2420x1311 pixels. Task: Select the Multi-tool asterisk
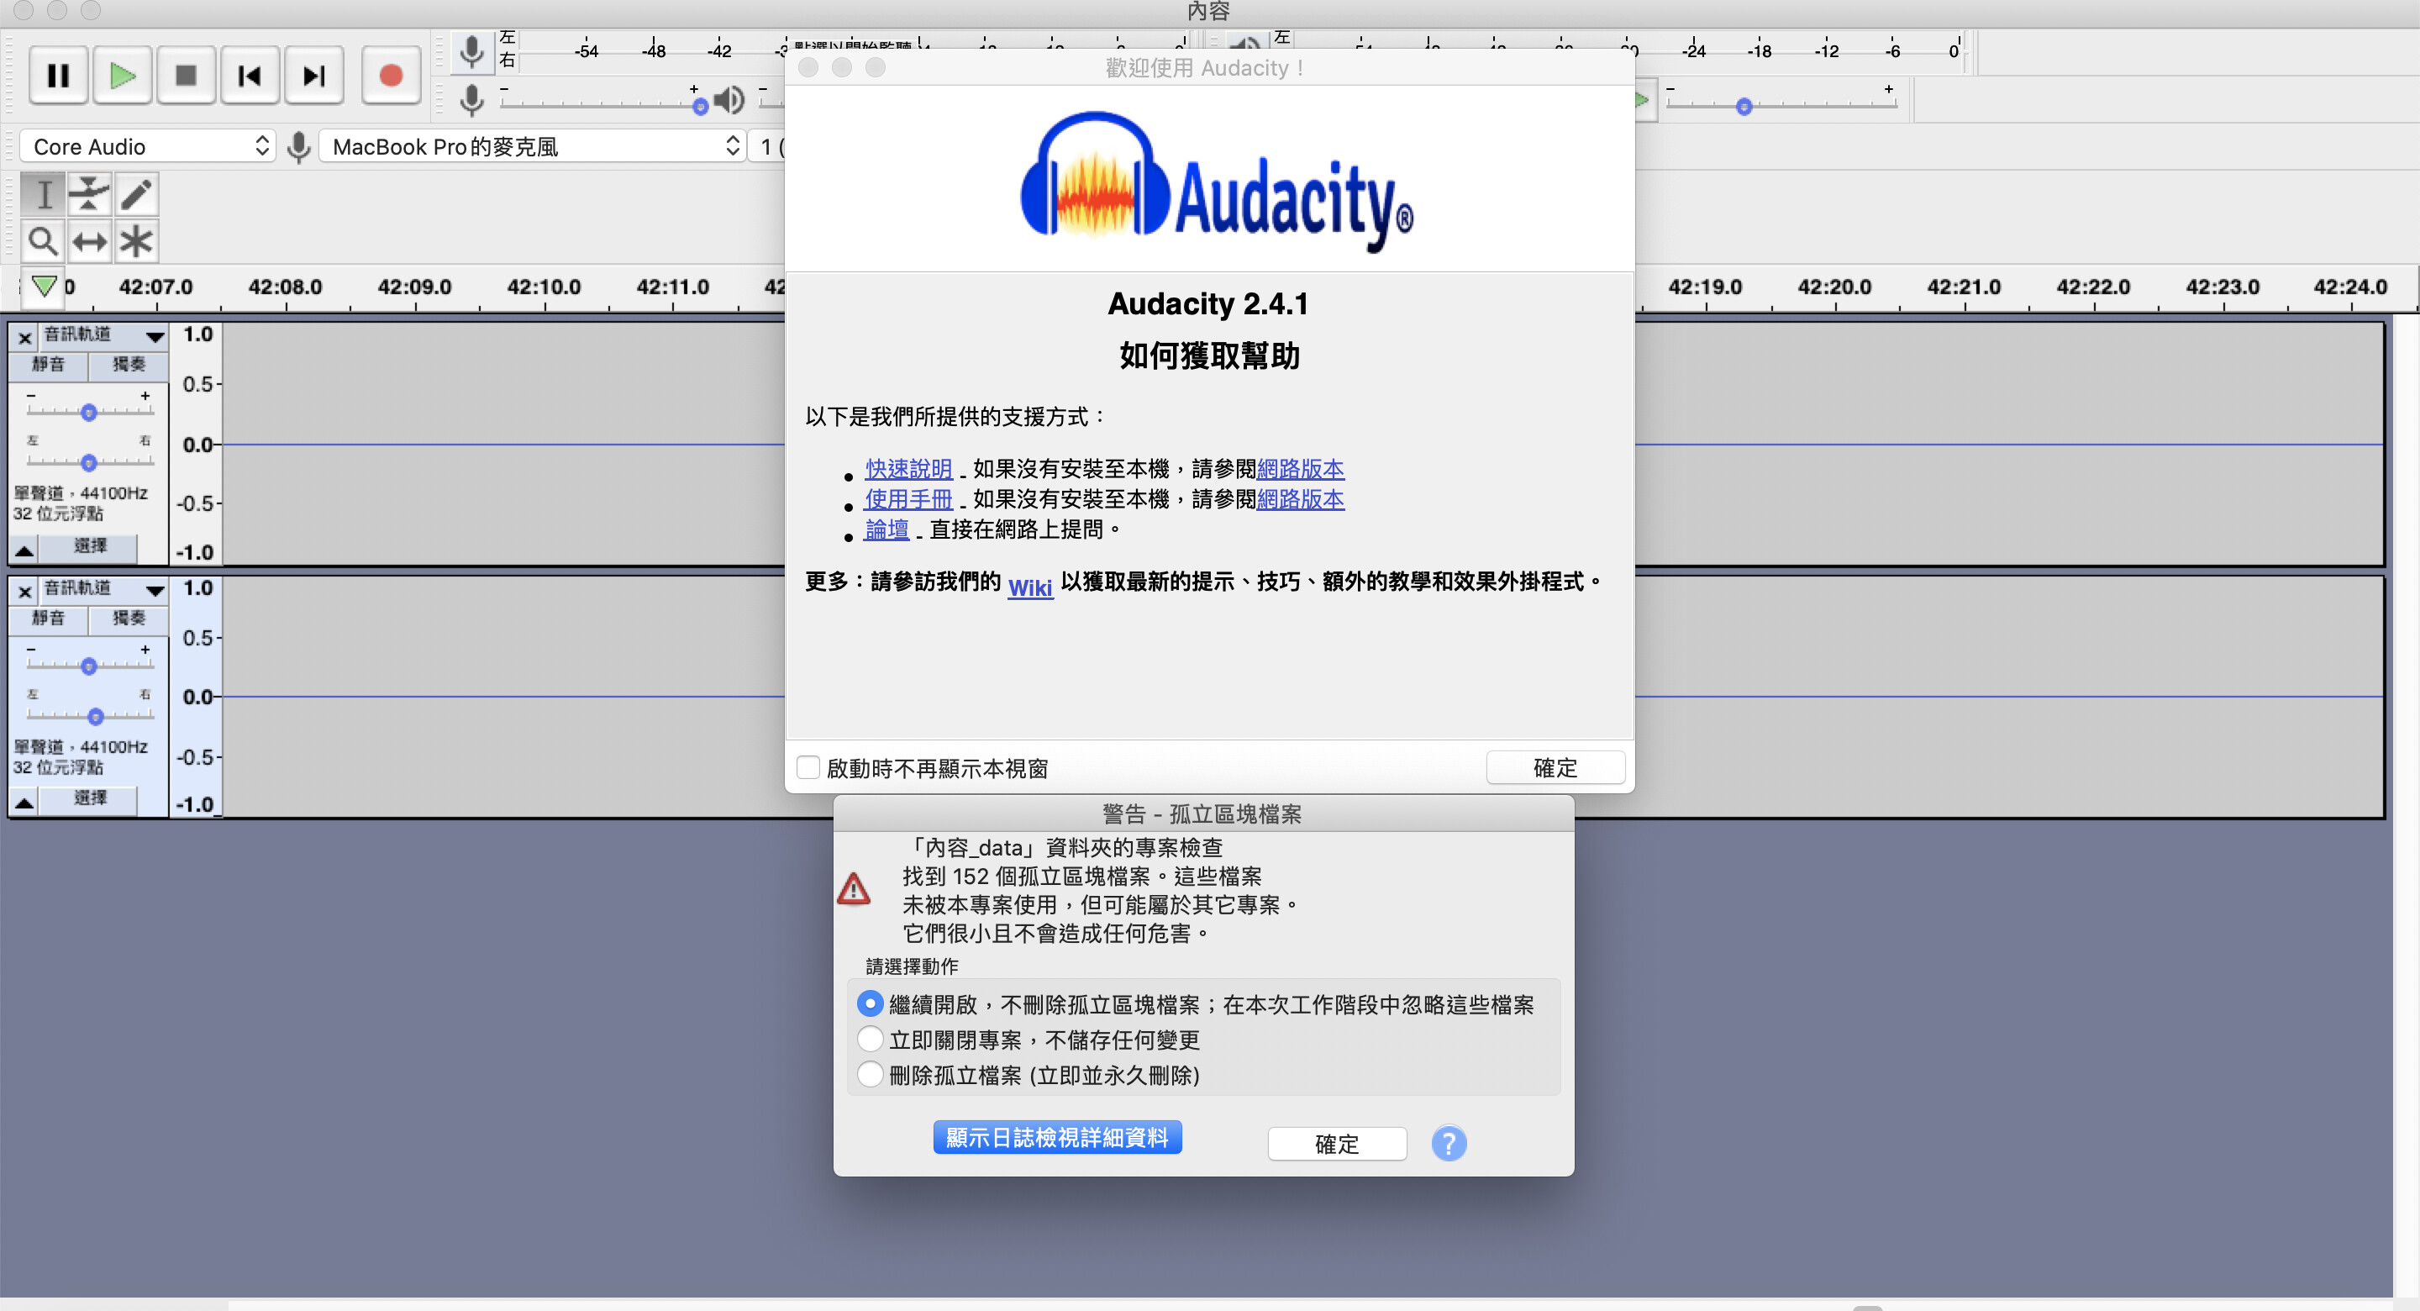pos(136,241)
